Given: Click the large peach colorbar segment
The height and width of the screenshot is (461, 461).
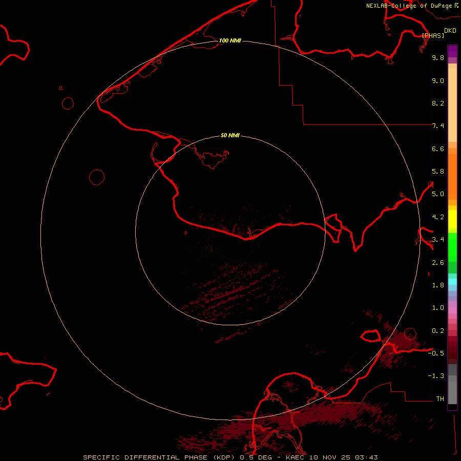Looking at the screenshot, I should [x=452, y=105].
